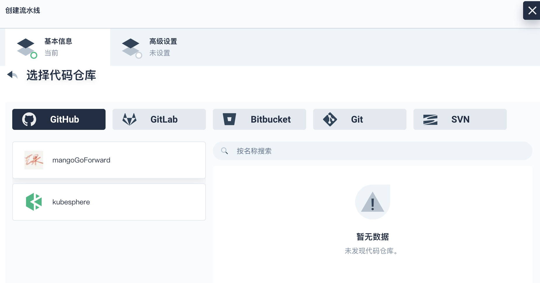Close the 创建流水线 dialog
Screen dimensions: 540x283
click(x=532, y=10)
